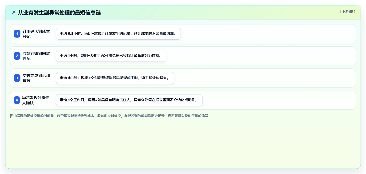The image size is (366, 174).
Task: Click the 异常发现到责任人确认 step label
Action: click(x=36, y=100)
